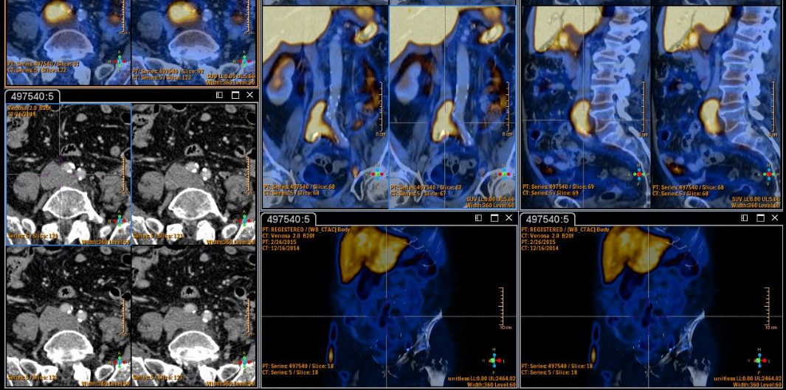
Task: Select the 497540:5 tab of the bottom-right window
Action: click(x=548, y=219)
